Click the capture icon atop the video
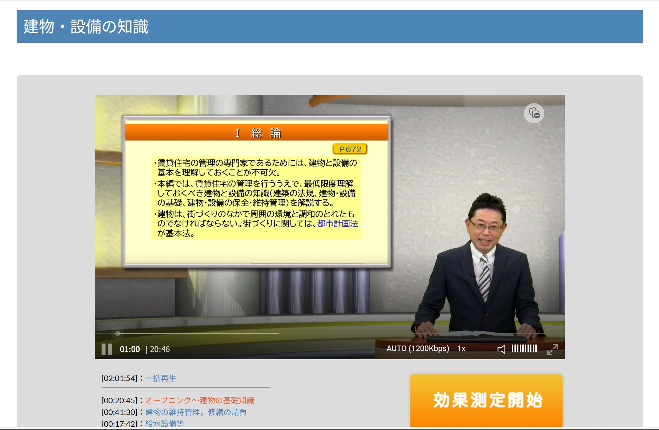This screenshot has height=430, width=659. coord(534,113)
